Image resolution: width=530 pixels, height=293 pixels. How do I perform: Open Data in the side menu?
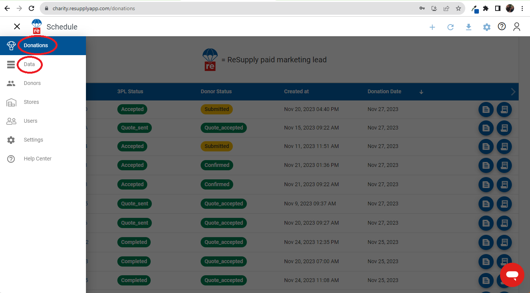pyautogui.click(x=43, y=65)
